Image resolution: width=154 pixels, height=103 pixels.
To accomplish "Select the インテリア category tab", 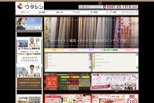I will click(x=73, y=50).
